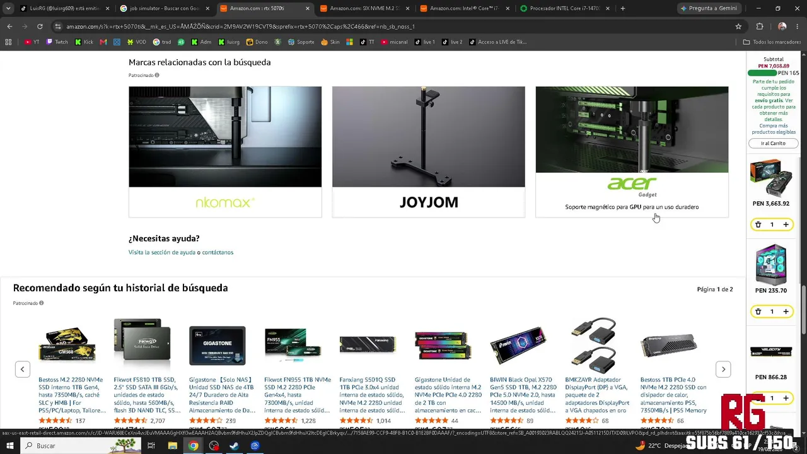Open the Soporte bookmark
Image resolution: width=807 pixels, height=454 pixels.
[x=301, y=42]
